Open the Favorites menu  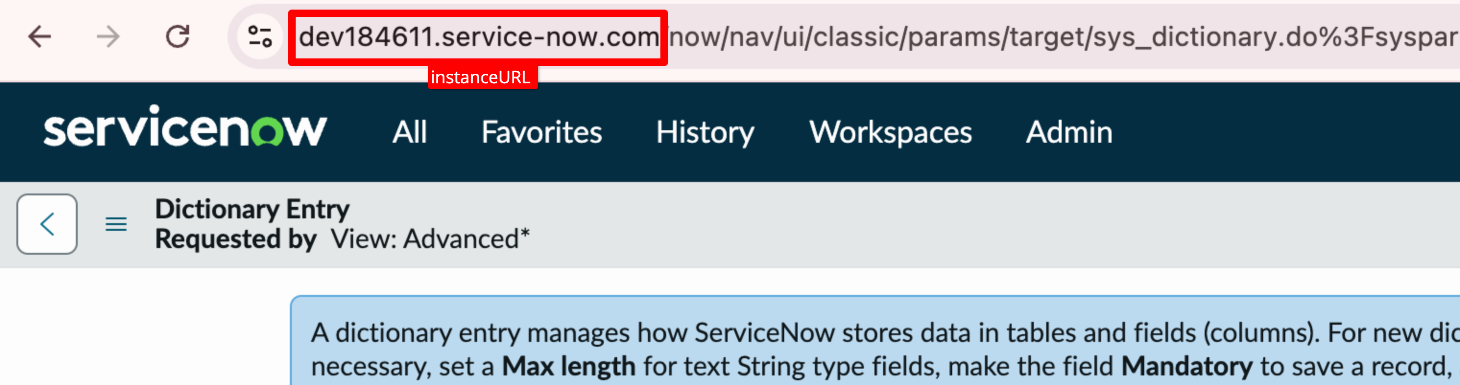pyautogui.click(x=541, y=132)
